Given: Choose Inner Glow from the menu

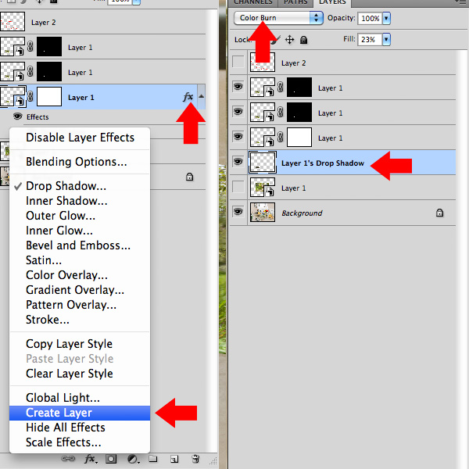Looking at the screenshot, I should pyautogui.click(x=80, y=231).
